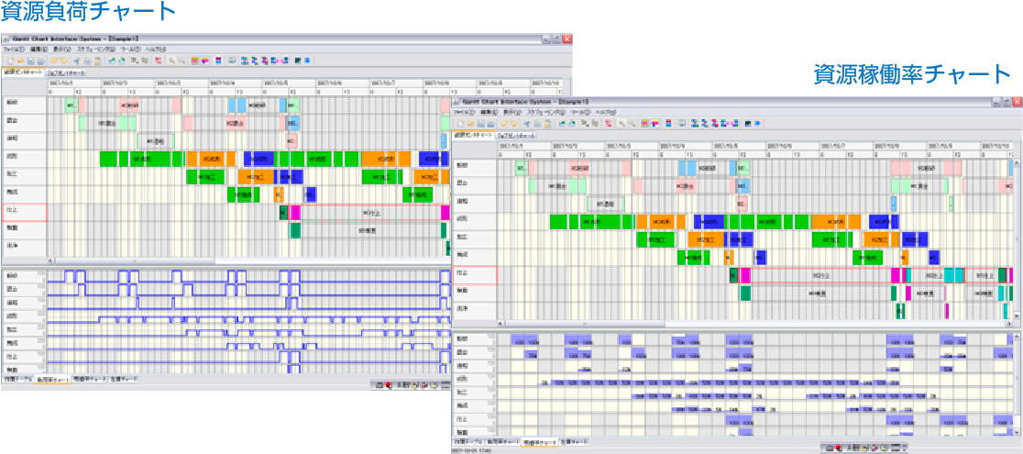The image size is (1023, 454).
Task: Switch to ジョブガントチャート tab in front window
Action: point(516,135)
